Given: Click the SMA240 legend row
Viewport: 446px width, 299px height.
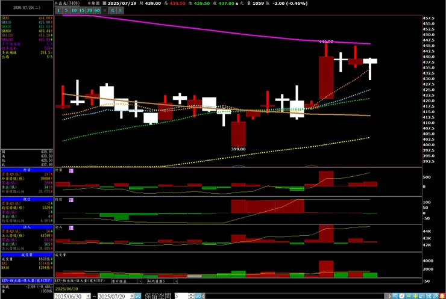Looking at the screenshot, I should 27,40.
